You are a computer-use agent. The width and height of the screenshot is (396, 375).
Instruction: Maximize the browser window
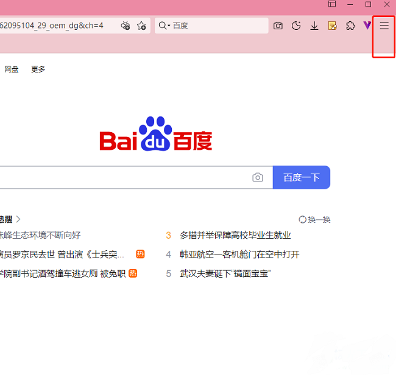(x=368, y=4)
